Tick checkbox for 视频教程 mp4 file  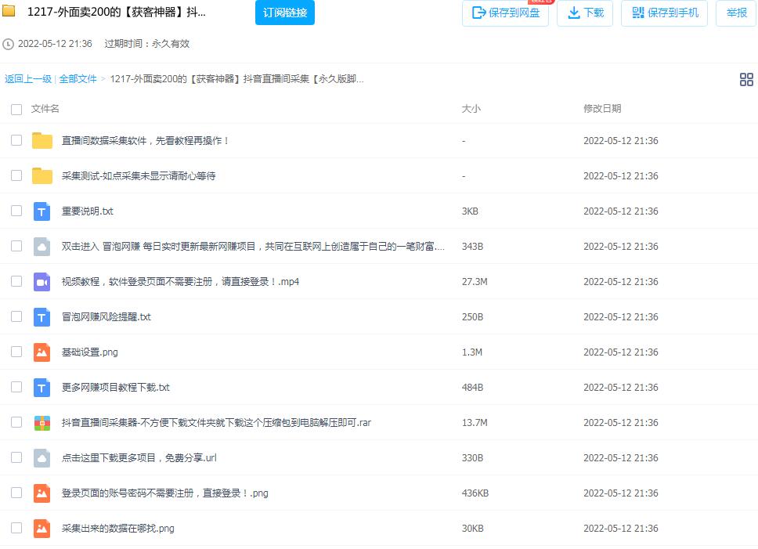click(16, 281)
